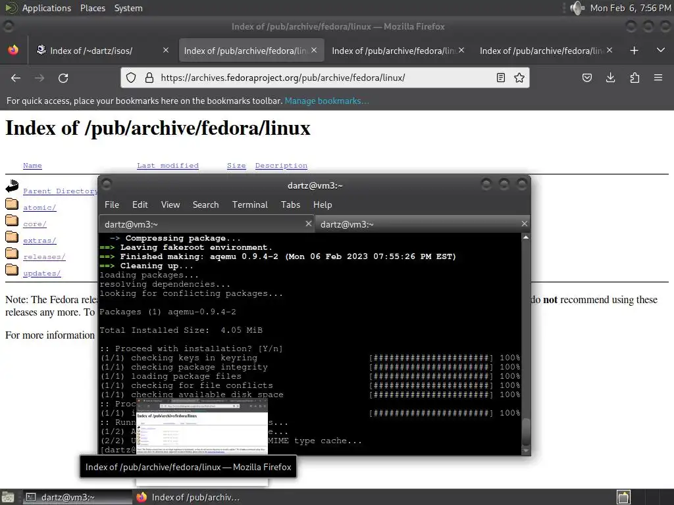The height and width of the screenshot is (505, 674).
Task: Open terminal Tabs menu
Action: tap(290, 205)
